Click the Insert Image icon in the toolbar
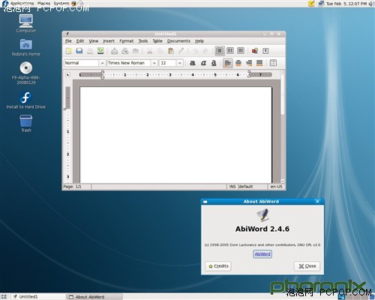The width and height of the screenshot is (375, 300). (x=255, y=51)
